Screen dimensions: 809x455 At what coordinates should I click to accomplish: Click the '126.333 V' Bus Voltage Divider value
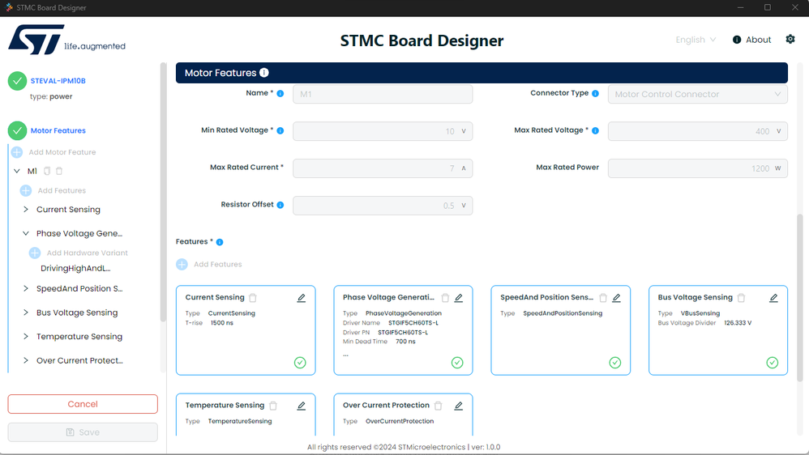738,322
